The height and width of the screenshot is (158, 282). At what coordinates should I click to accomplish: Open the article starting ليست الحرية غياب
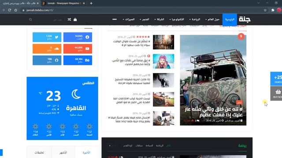click(x=131, y=101)
